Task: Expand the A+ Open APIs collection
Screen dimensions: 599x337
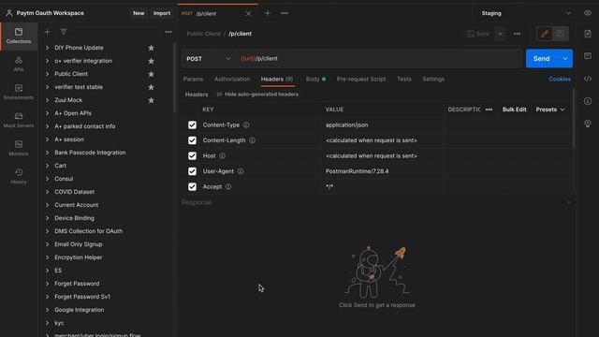Action: point(48,113)
